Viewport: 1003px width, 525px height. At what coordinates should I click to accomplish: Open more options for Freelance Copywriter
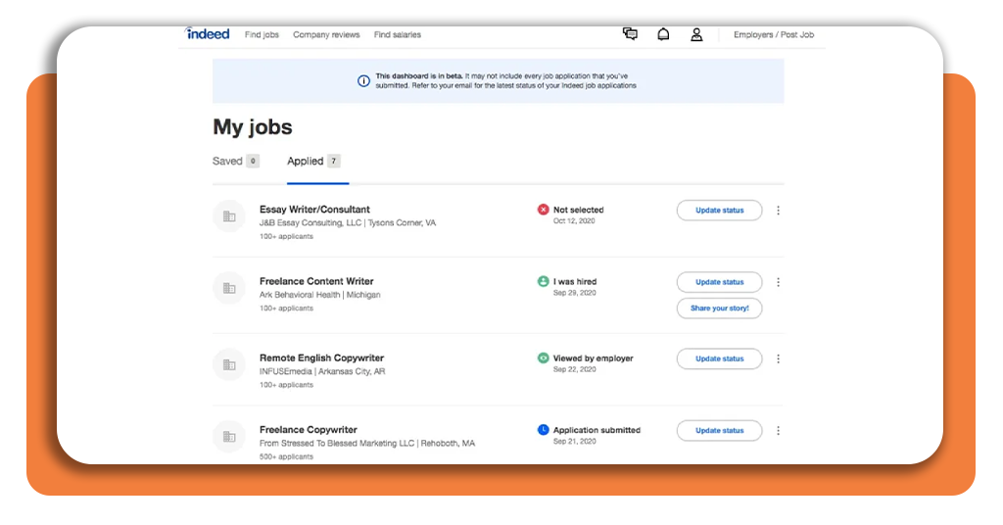(778, 430)
